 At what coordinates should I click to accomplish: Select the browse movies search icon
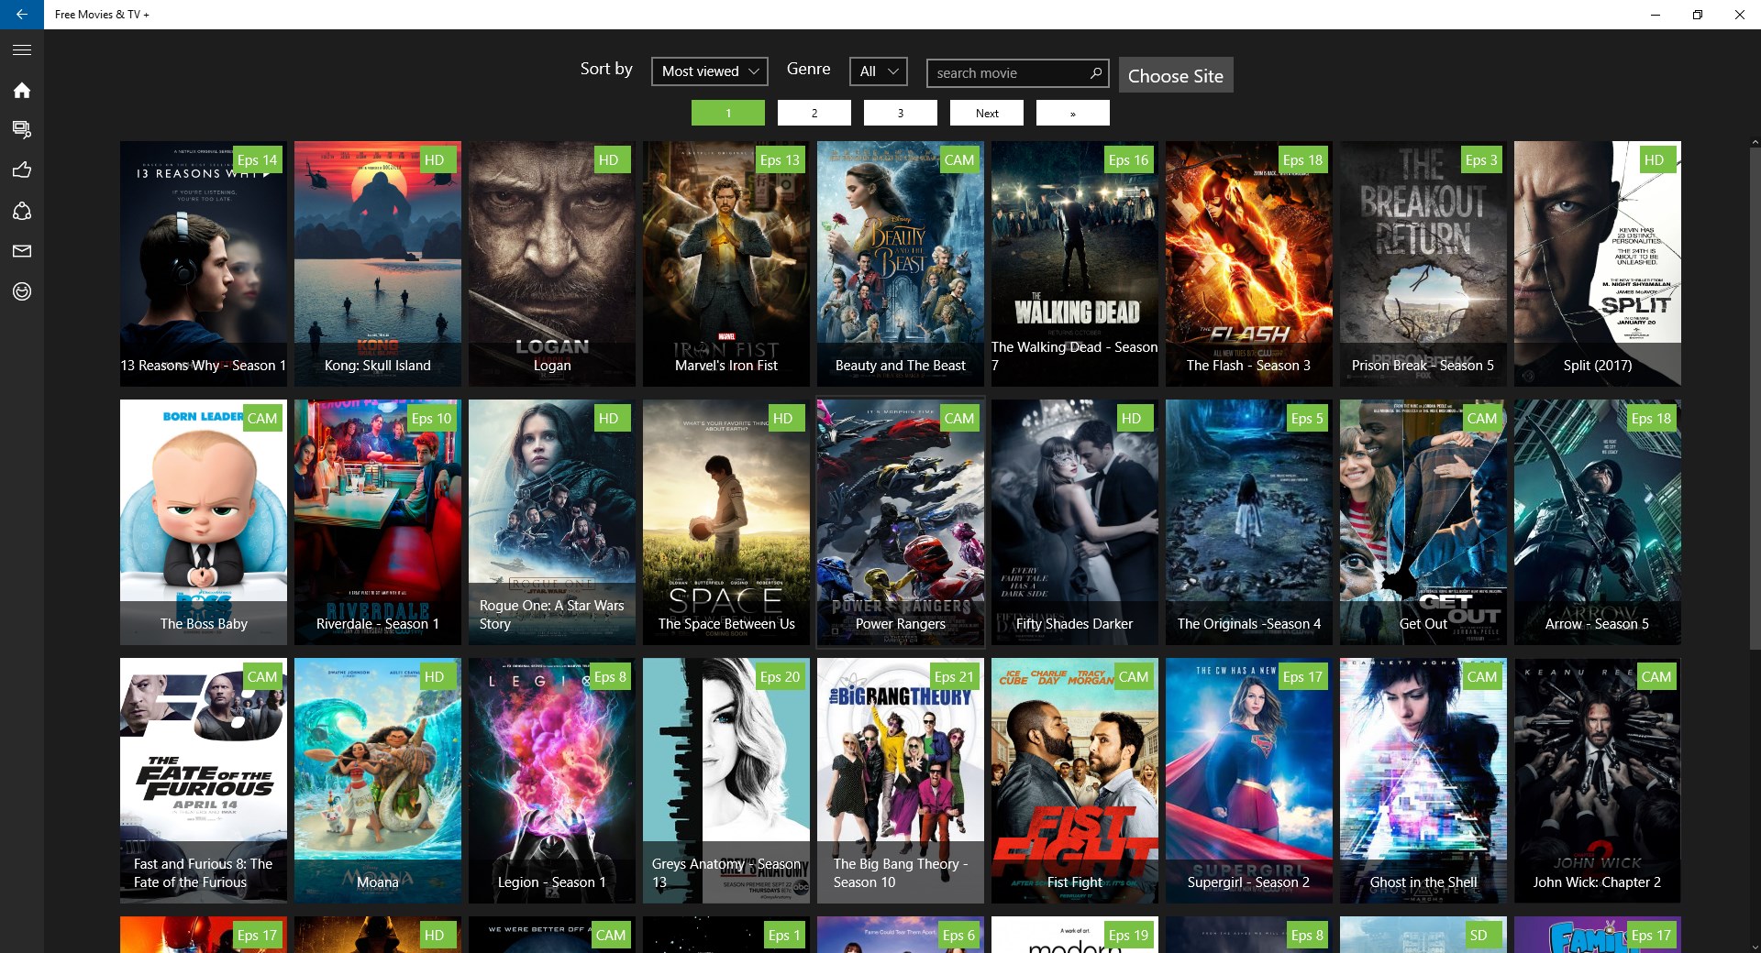(x=20, y=129)
